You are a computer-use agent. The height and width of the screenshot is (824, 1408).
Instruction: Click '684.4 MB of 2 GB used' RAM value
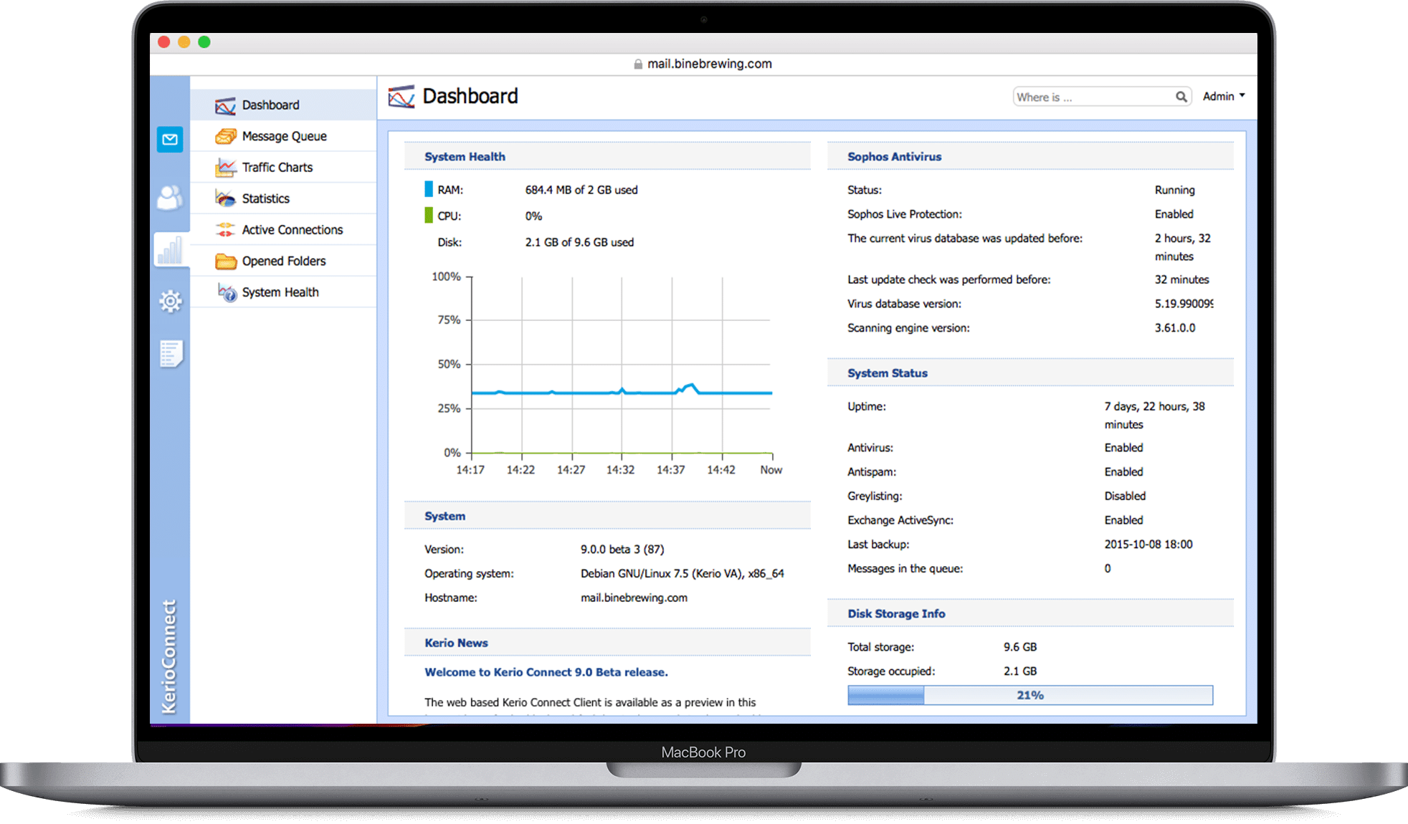click(x=581, y=190)
